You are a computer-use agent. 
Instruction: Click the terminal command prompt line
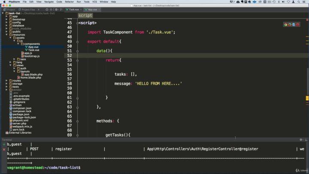pos(44,168)
